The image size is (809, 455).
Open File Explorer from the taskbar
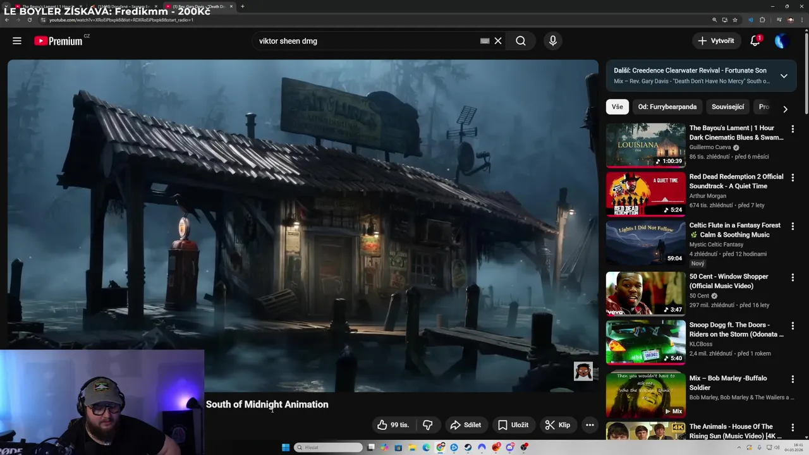412,447
